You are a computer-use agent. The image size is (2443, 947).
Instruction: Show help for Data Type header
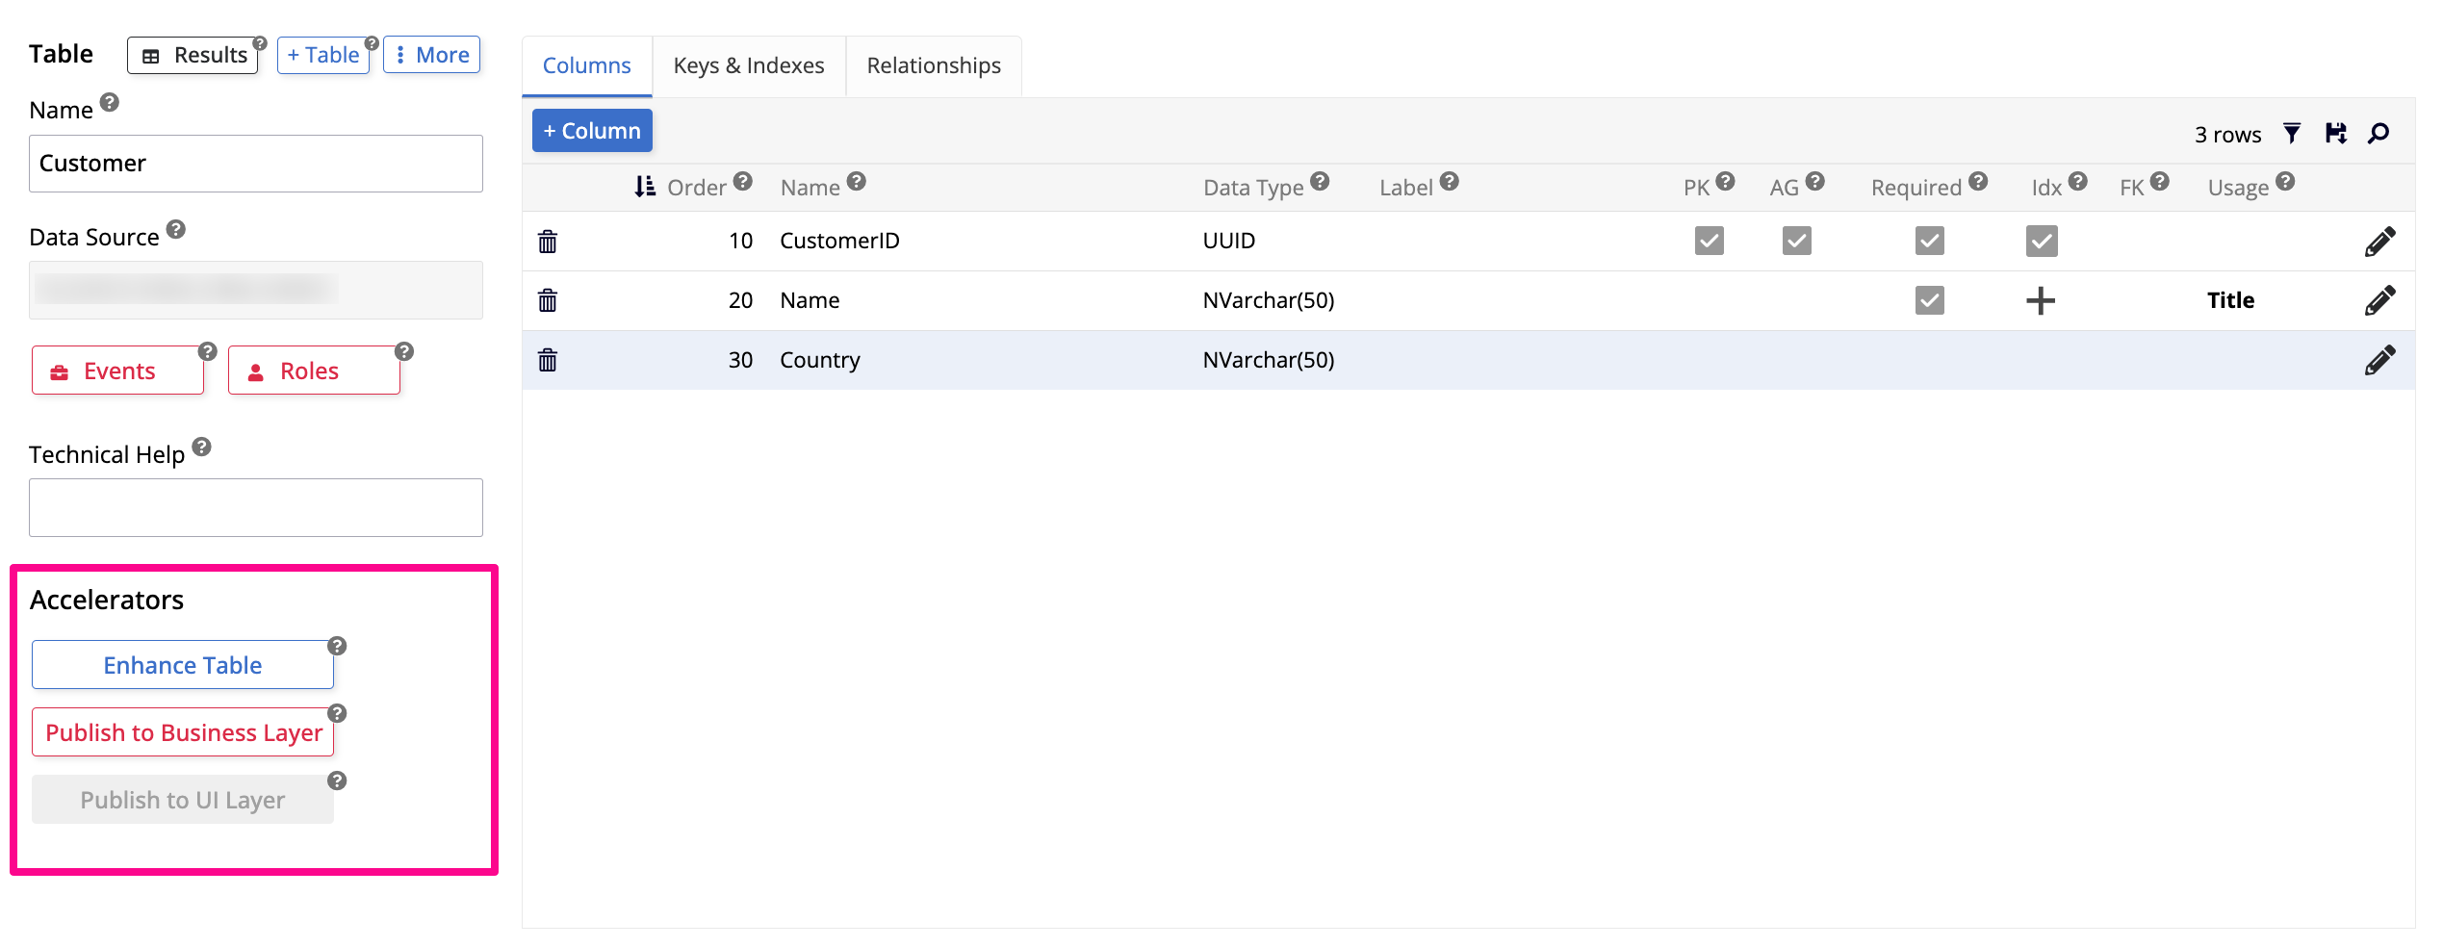point(1320,181)
